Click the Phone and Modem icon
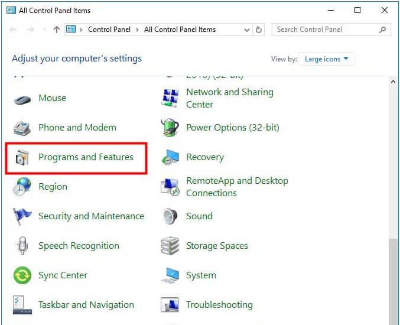Image resolution: width=400 pixels, height=325 pixels. click(22, 128)
